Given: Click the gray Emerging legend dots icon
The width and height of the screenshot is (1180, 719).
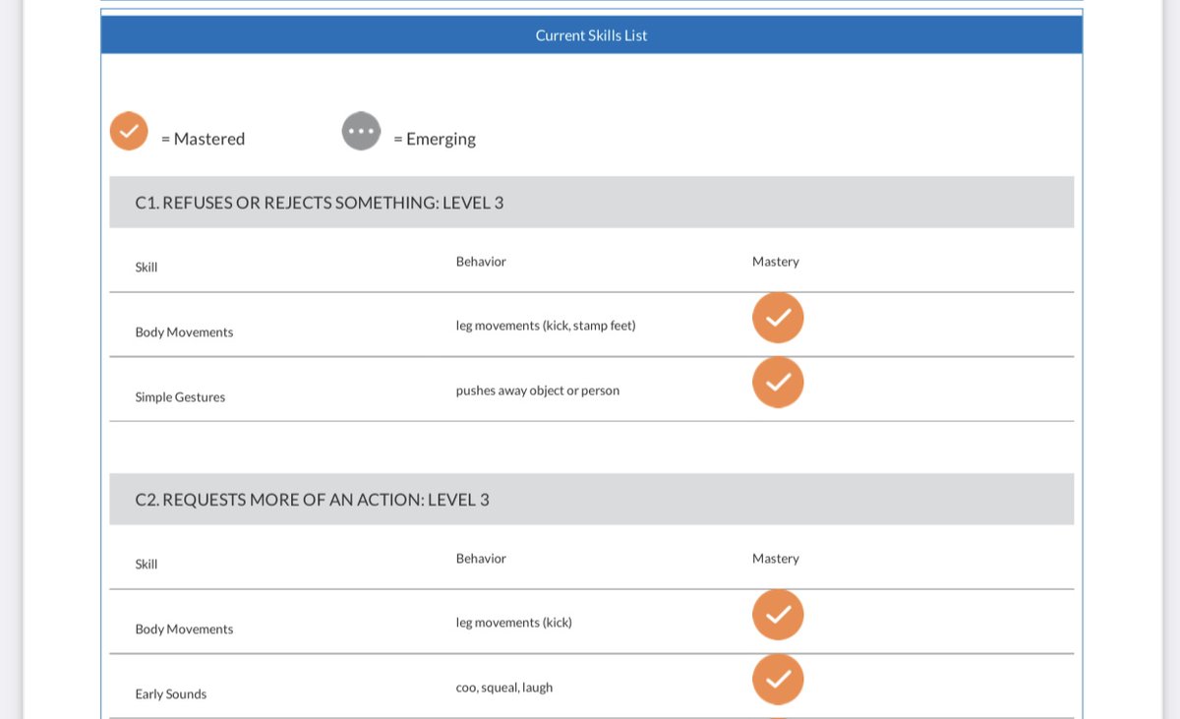Looking at the screenshot, I should (361, 131).
